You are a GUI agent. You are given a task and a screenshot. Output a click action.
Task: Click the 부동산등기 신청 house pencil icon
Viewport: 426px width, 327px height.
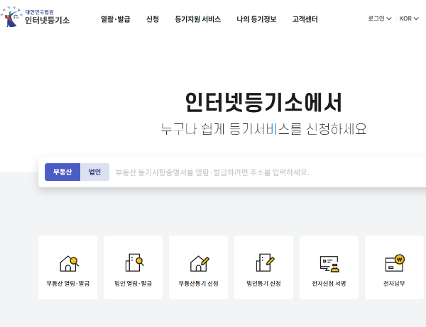click(x=200, y=263)
